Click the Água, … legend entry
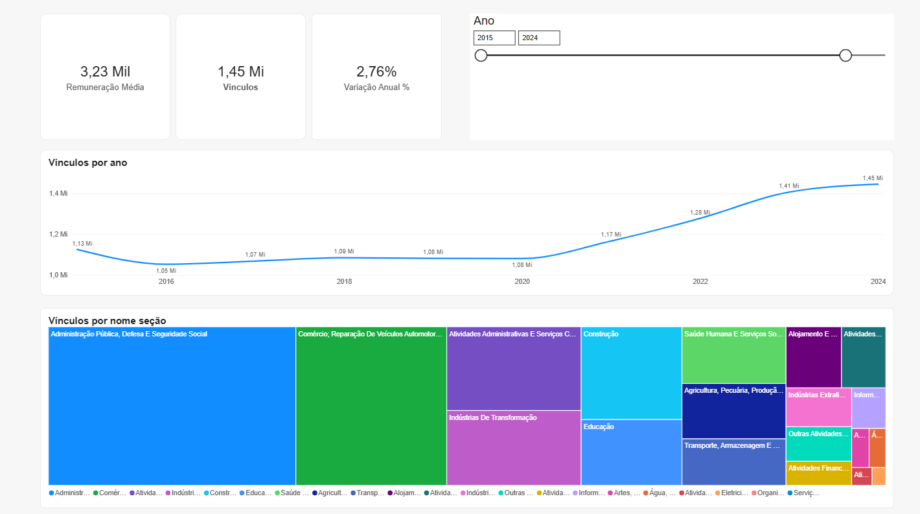The height and width of the screenshot is (514, 920). 660,493
